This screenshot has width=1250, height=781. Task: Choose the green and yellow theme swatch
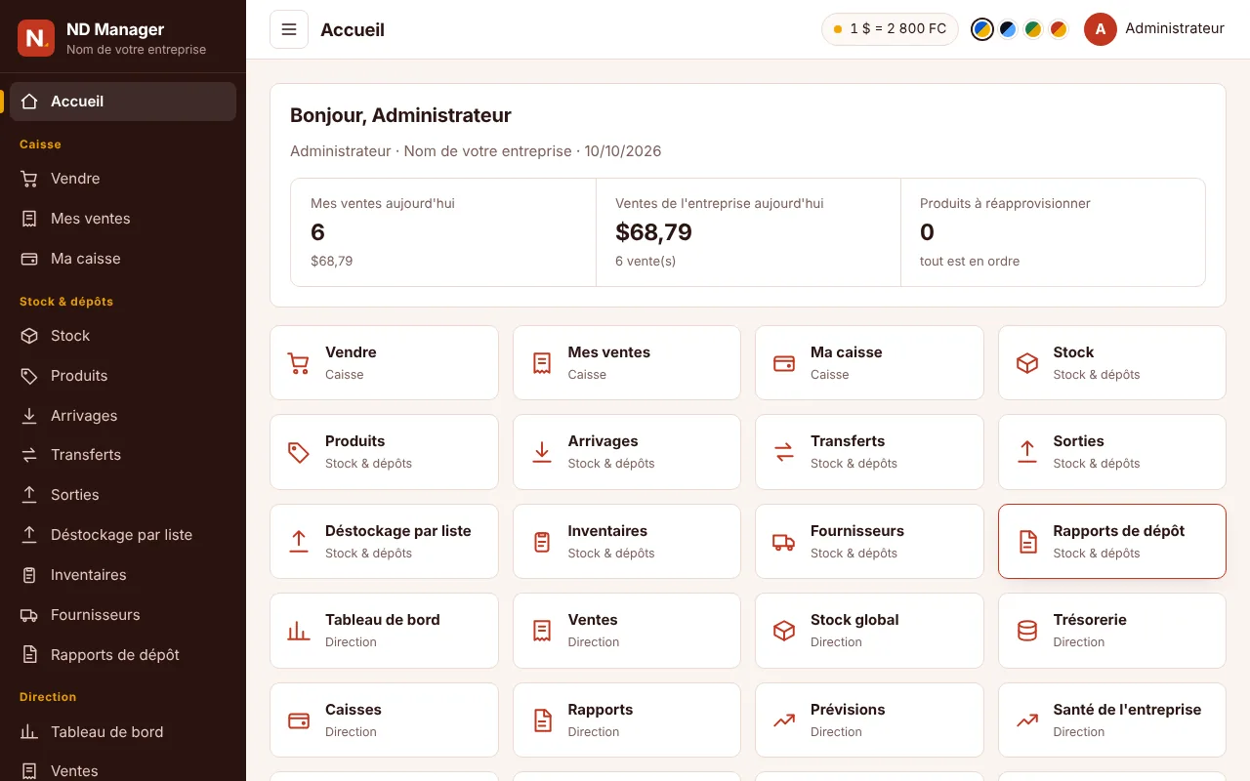[1033, 29]
